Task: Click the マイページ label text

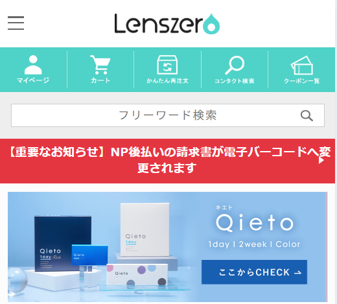Action: pos(33,80)
